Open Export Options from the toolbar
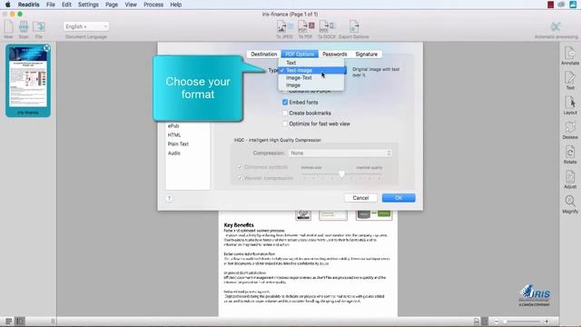 354,27
